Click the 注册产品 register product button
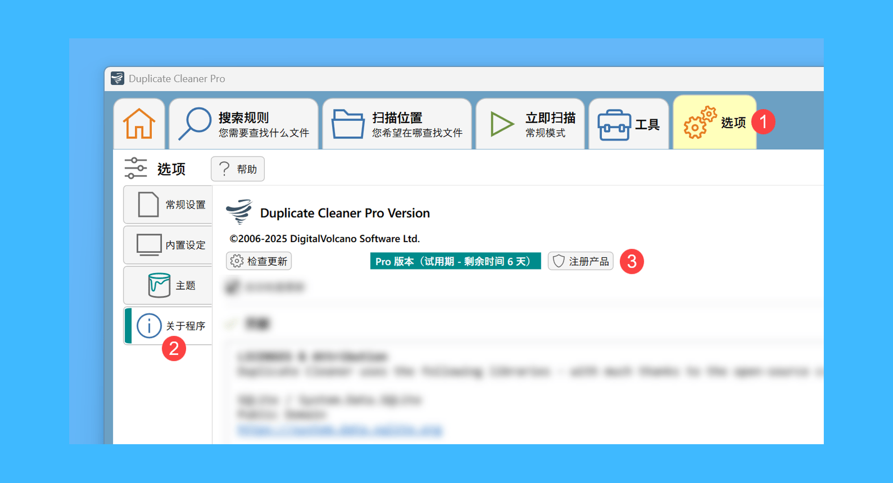 580,261
